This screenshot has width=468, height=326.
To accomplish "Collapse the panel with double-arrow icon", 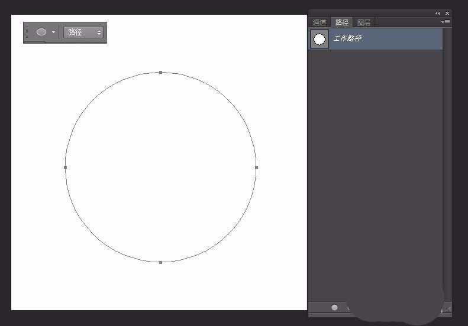I will tap(438, 13).
